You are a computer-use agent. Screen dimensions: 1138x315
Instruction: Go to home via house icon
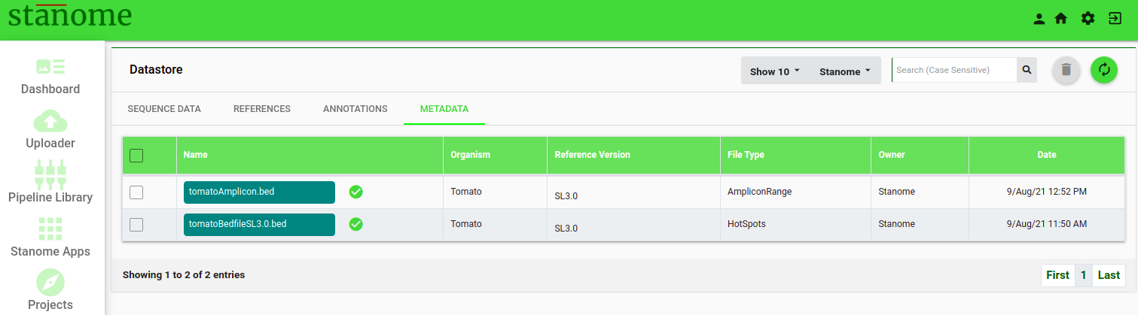[1061, 19]
